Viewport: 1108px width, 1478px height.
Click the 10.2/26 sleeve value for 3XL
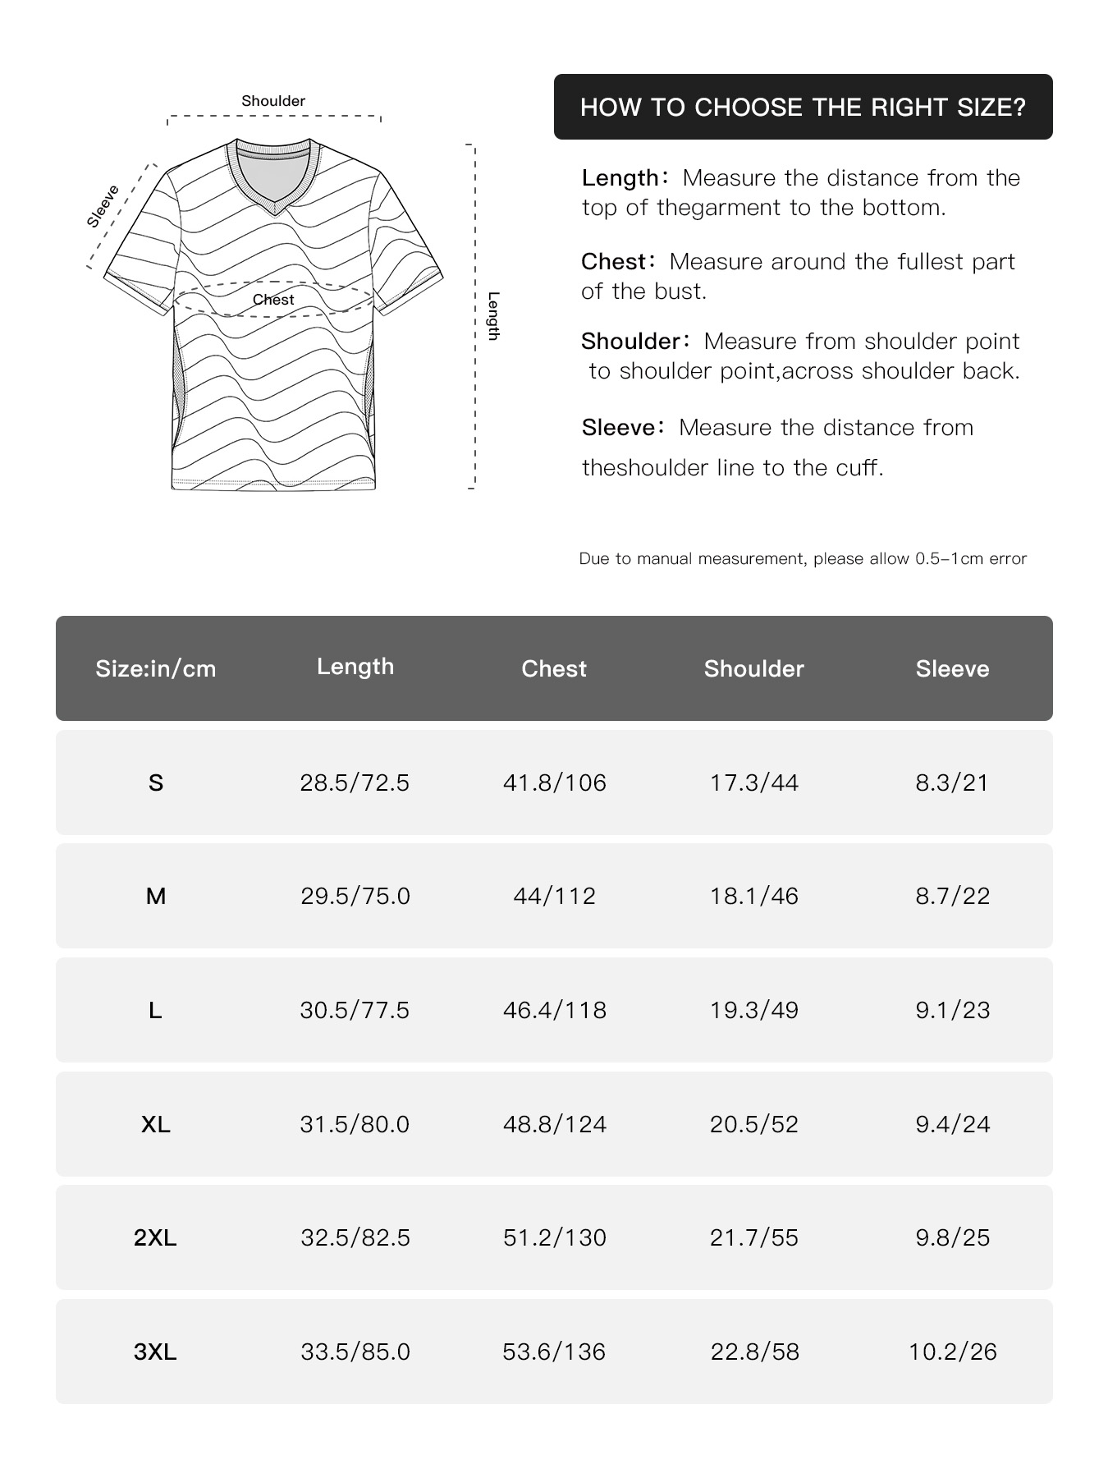[x=953, y=1352]
